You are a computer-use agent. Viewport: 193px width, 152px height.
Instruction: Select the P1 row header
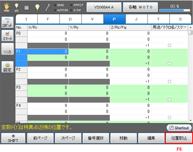click(x=21, y=51)
